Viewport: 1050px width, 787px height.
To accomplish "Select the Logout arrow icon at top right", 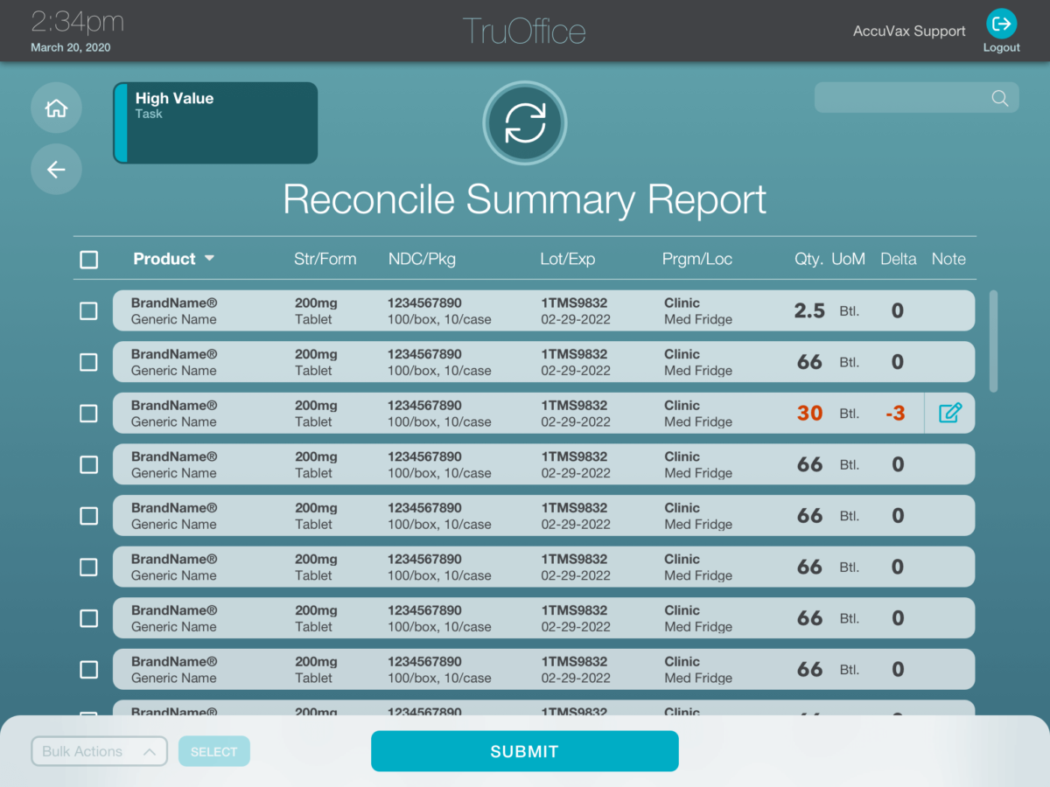I will 1001,24.
